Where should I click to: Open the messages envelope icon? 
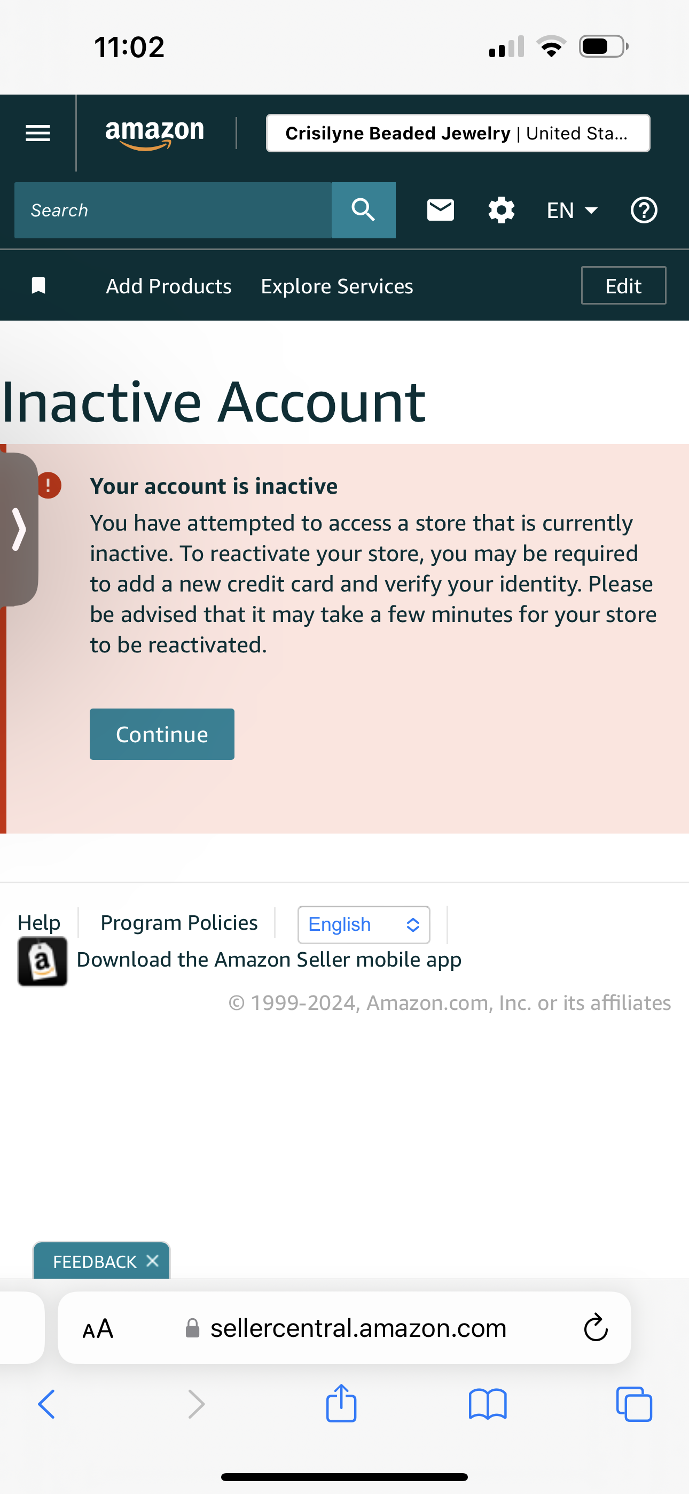(x=441, y=210)
